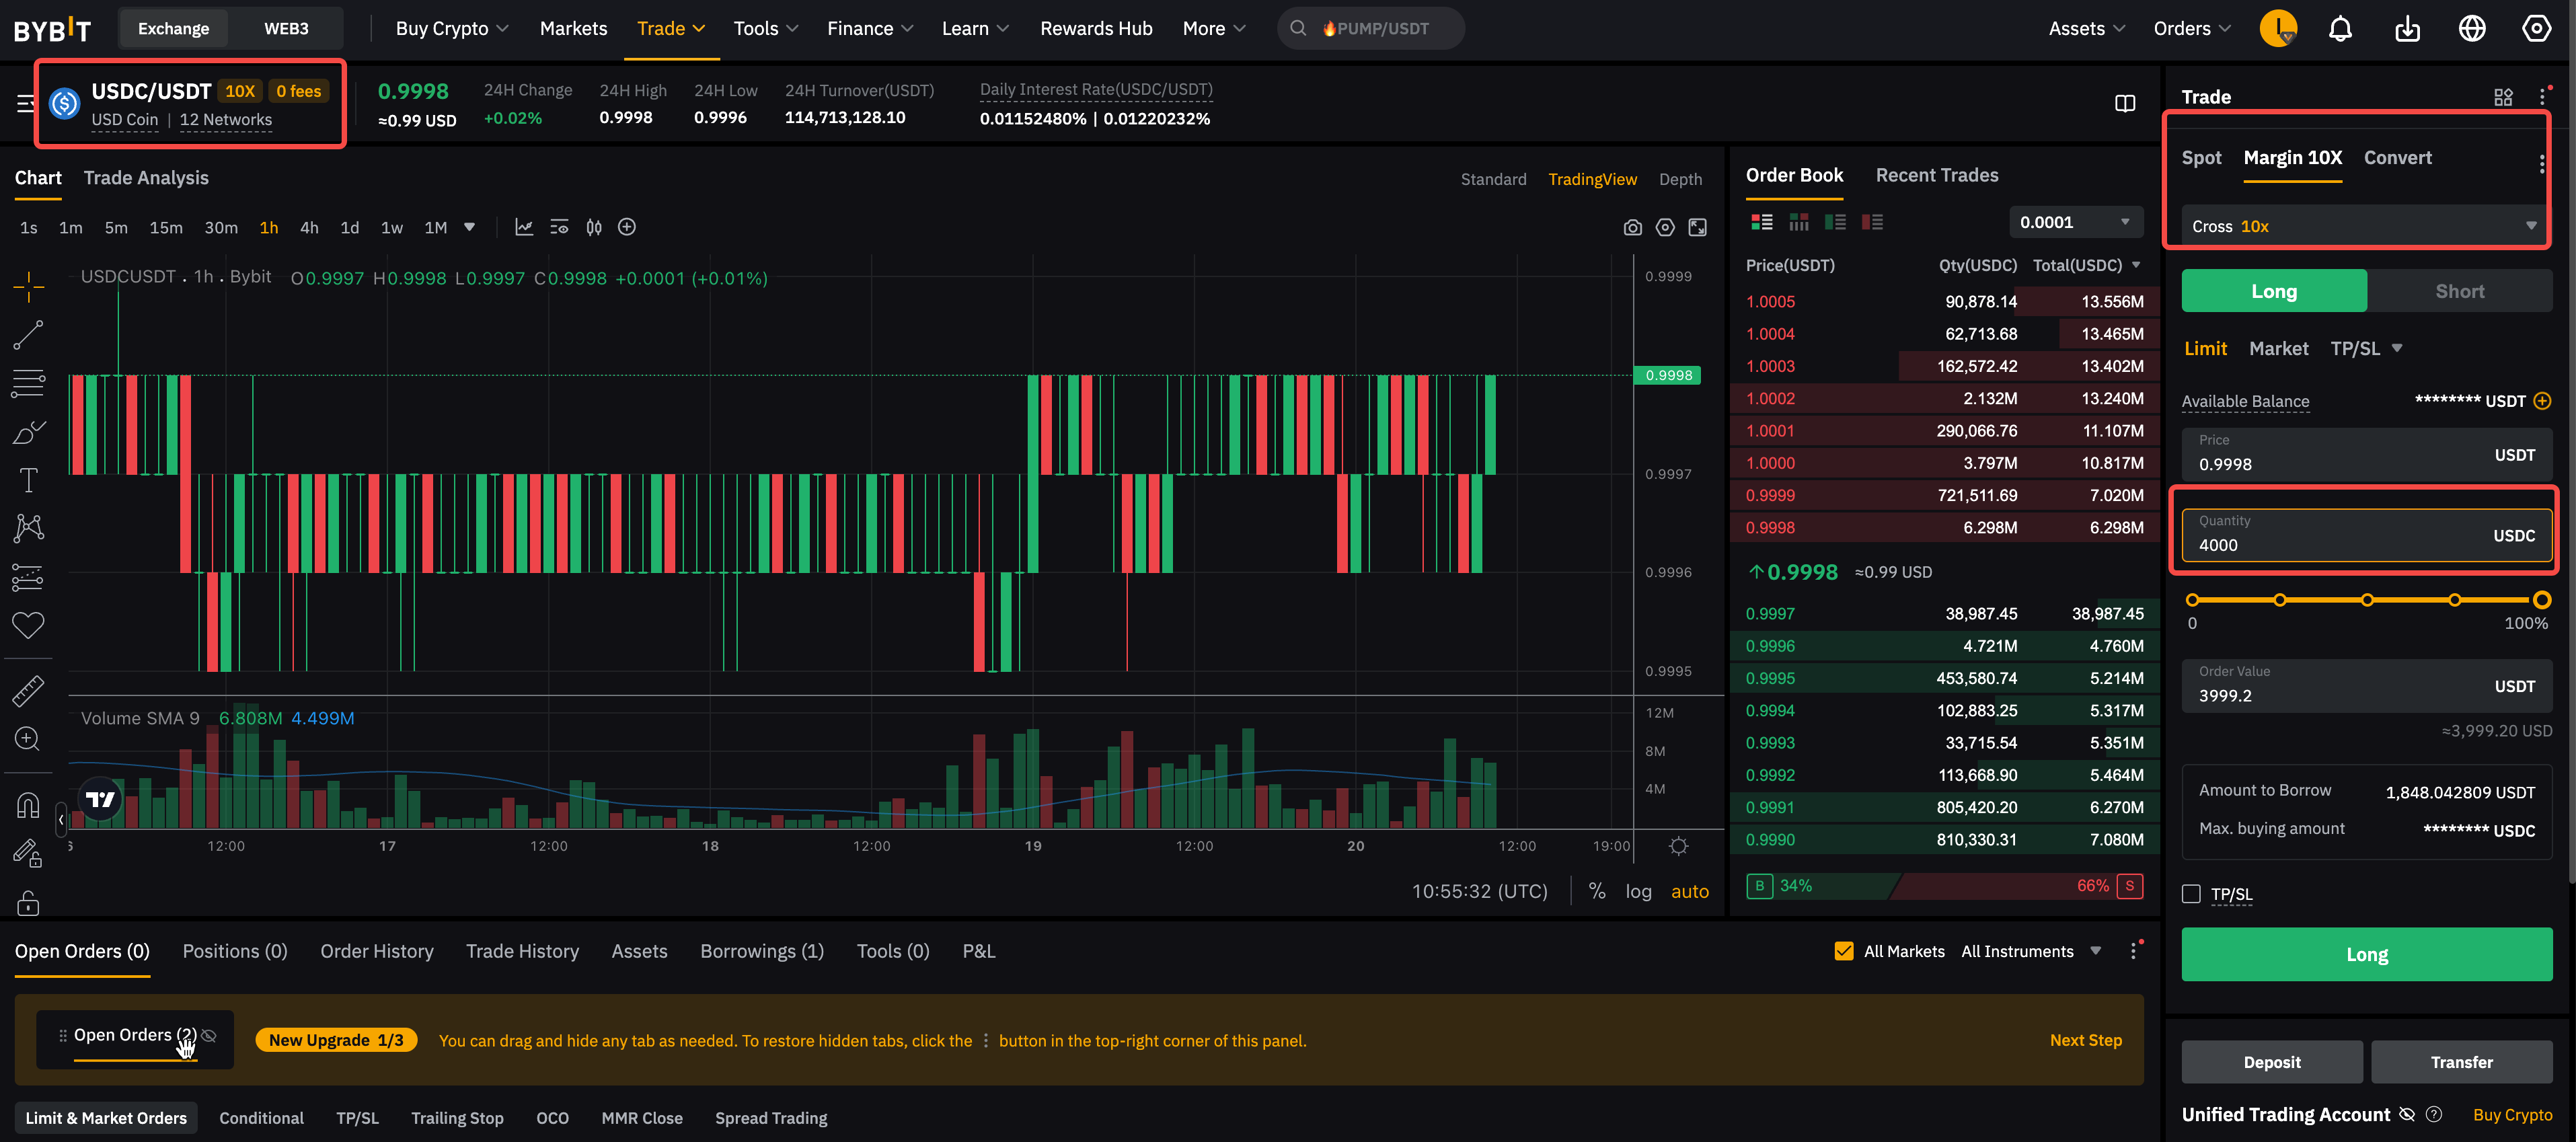Screen dimensions: 2576x1142
Task: Select the text annotation tool
Action: coord(28,480)
